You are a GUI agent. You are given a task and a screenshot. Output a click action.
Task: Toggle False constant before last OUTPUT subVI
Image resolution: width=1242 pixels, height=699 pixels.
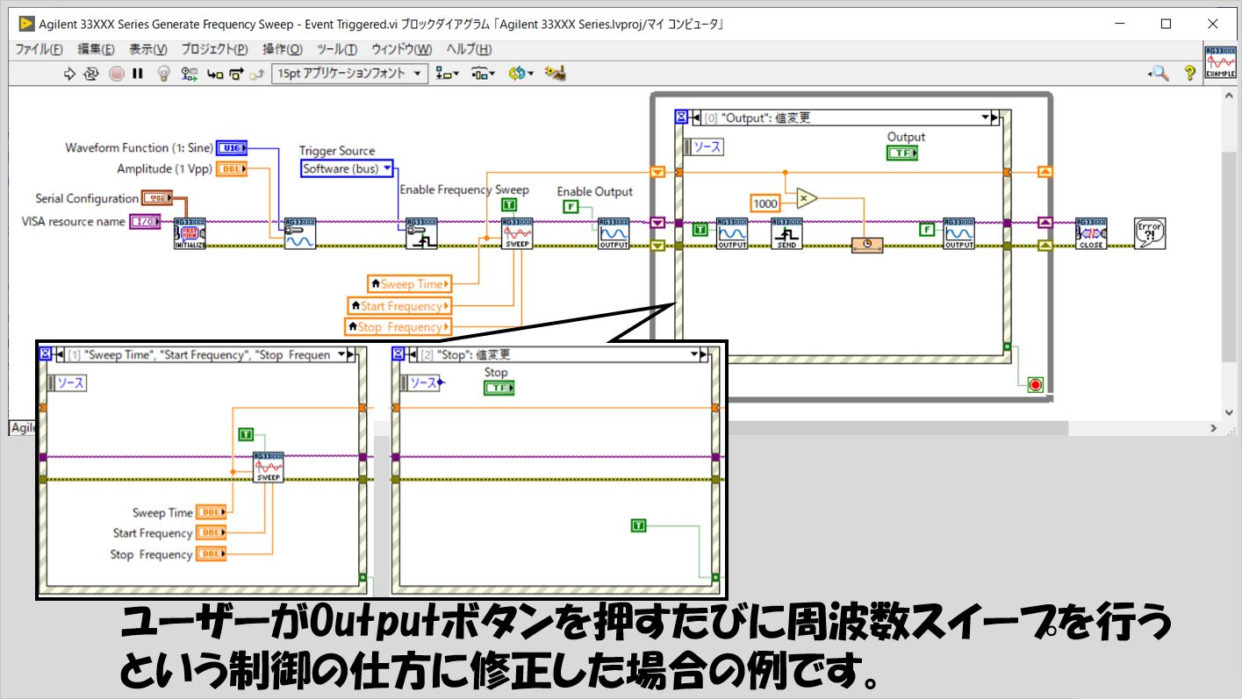coord(927,230)
